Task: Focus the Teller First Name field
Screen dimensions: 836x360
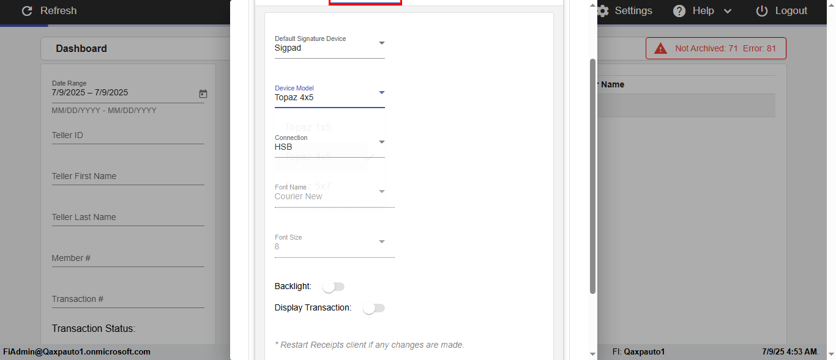Action: pyautogui.click(x=127, y=177)
